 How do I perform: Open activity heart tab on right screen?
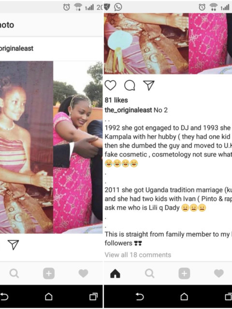(219, 273)
